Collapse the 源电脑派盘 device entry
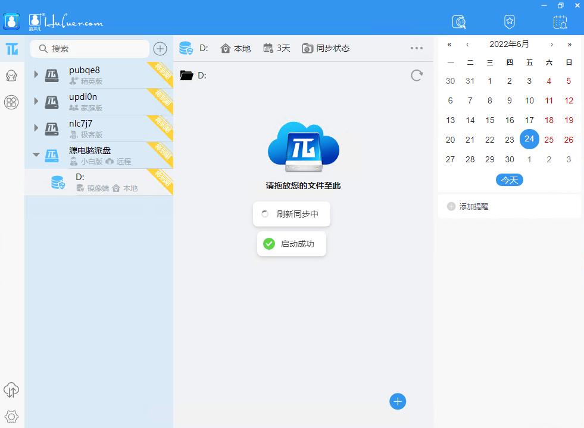 pyautogui.click(x=36, y=155)
